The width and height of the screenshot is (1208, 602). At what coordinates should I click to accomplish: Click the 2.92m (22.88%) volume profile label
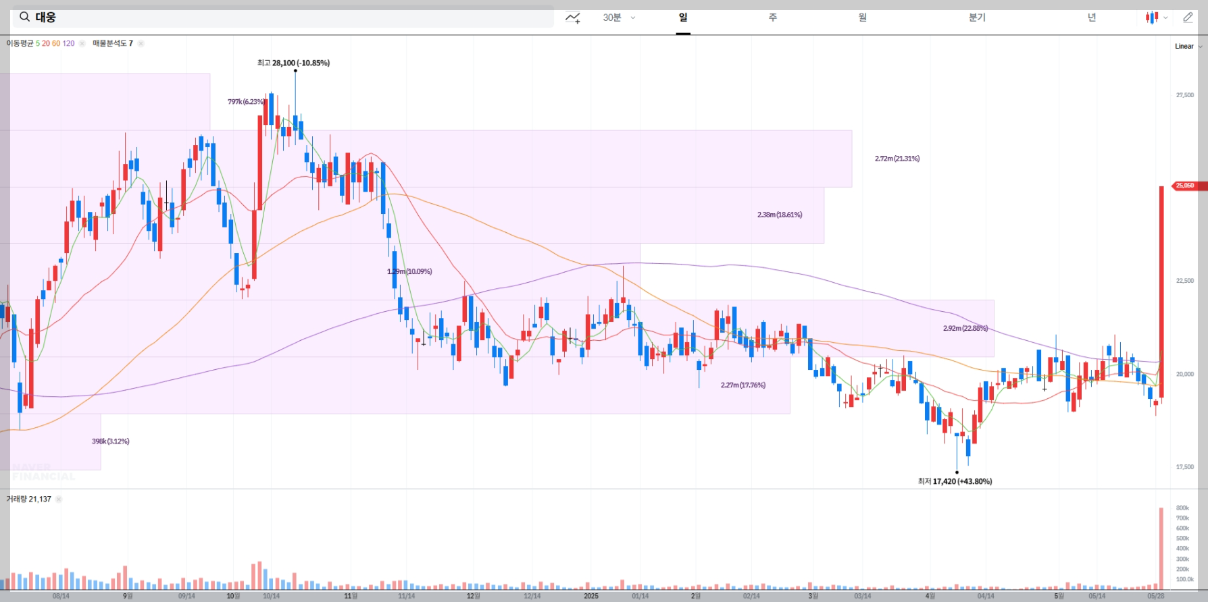coord(965,329)
